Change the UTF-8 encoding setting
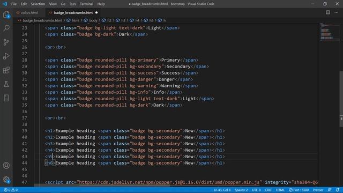This screenshot has width=343, height=193. 256,190
